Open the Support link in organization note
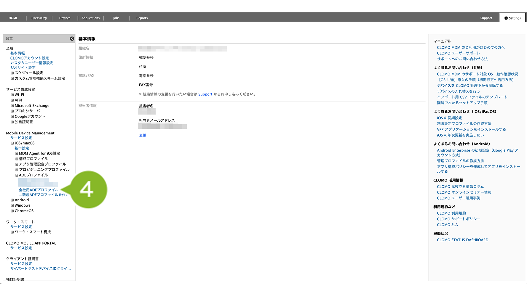Image resolution: width=527 pixels, height=296 pixels. tap(205, 94)
